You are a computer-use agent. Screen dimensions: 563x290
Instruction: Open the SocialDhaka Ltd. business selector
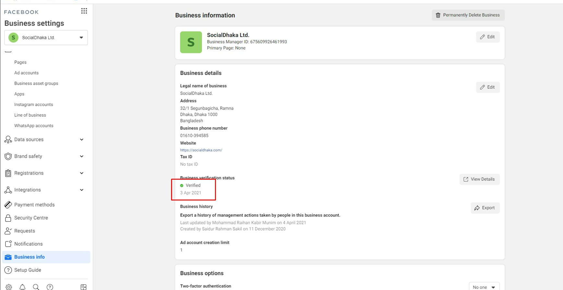(46, 38)
